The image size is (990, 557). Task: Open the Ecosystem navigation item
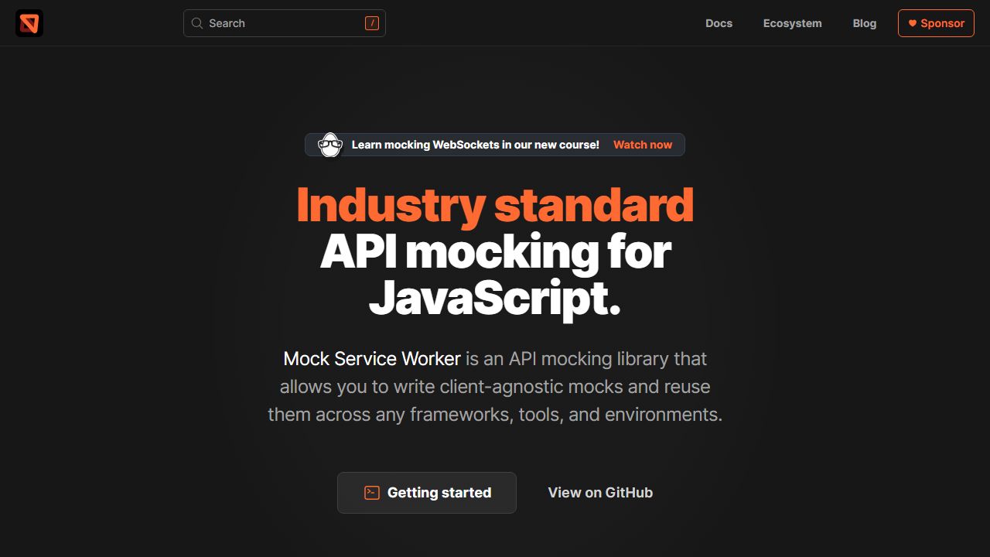click(792, 23)
